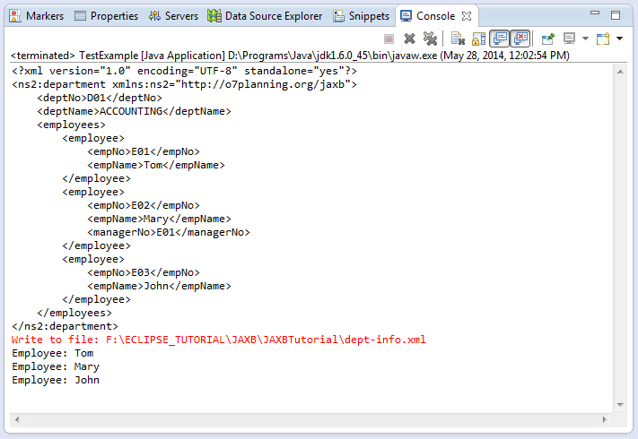Click the vertical scrollbar down arrow

[x=620, y=404]
